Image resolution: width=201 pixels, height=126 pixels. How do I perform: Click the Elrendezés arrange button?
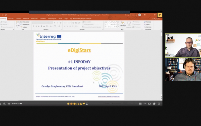[x=123, y=24]
